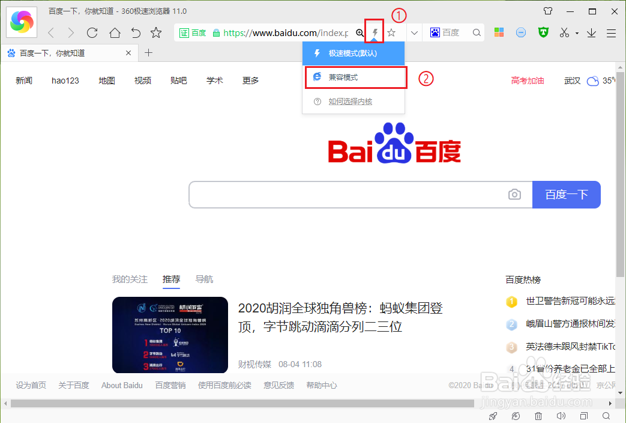Click 使用百度前必读 footer link
The width and height of the screenshot is (626, 423).
[224, 385]
